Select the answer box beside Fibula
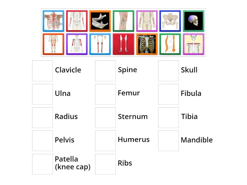Image resolution: width=247 pixels, height=185 pixels. 168,94
